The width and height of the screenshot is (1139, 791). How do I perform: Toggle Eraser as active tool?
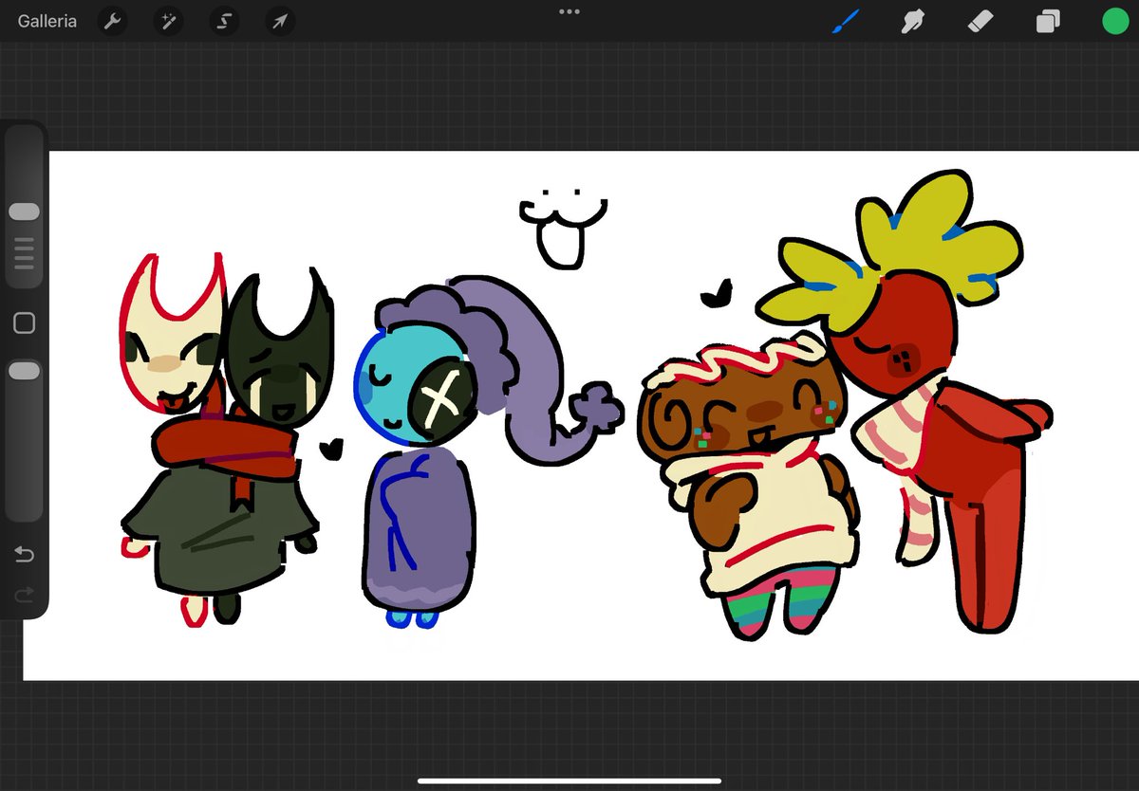[x=980, y=21]
